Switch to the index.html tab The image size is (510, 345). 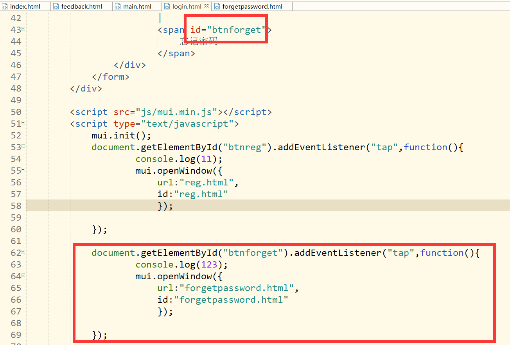pyautogui.click(x=22, y=6)
